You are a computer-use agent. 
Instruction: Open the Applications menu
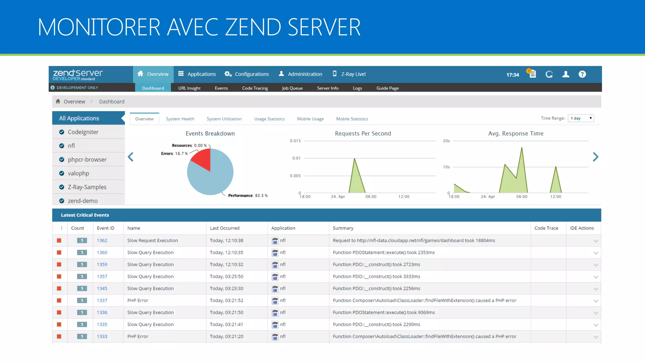point(197,74)
